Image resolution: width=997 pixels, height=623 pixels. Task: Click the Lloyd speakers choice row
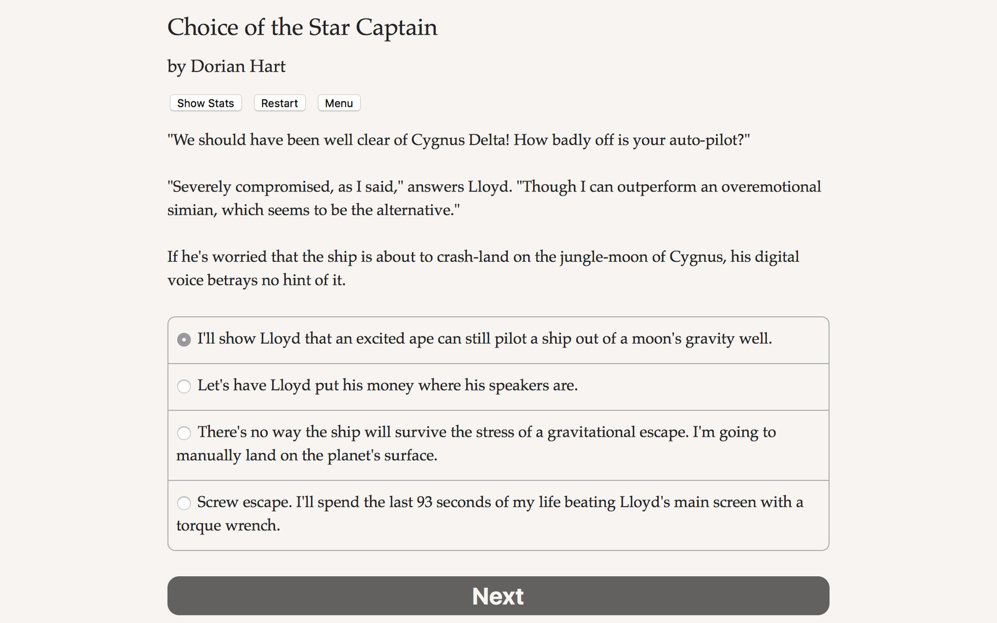pyautogui.click(x=387, y=385)
